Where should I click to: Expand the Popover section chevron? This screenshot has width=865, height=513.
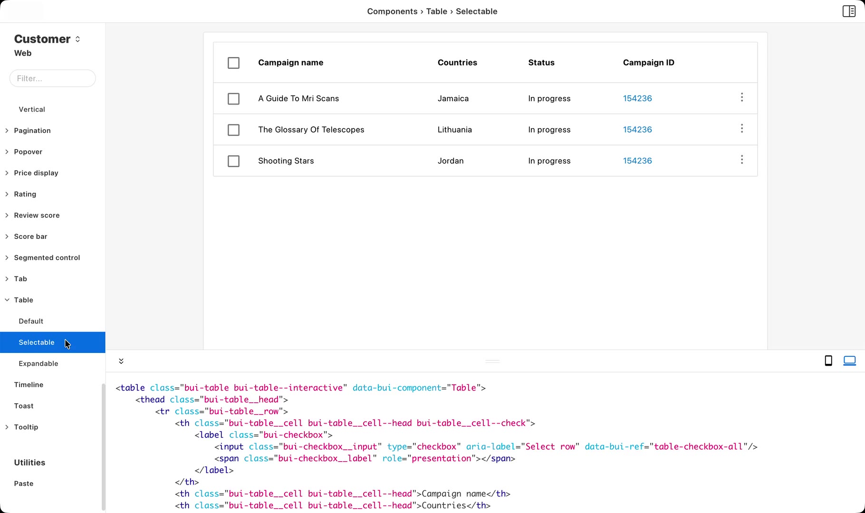[7, 152]
